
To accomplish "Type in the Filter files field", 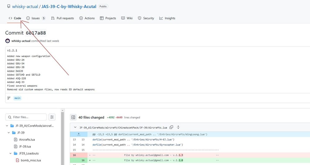I will click(x=29, y=117).
